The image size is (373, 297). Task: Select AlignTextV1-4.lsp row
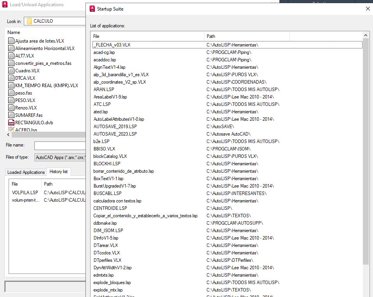[x=227, y=67]
